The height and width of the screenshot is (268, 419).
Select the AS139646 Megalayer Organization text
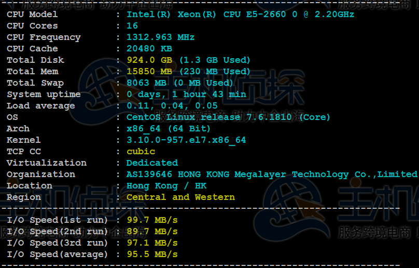coord(272,175)
